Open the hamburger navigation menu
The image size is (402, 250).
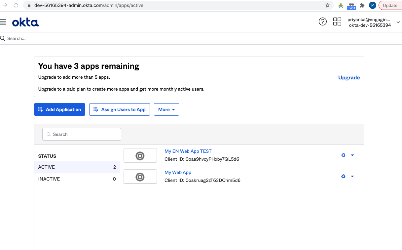[x=3, y=22]
